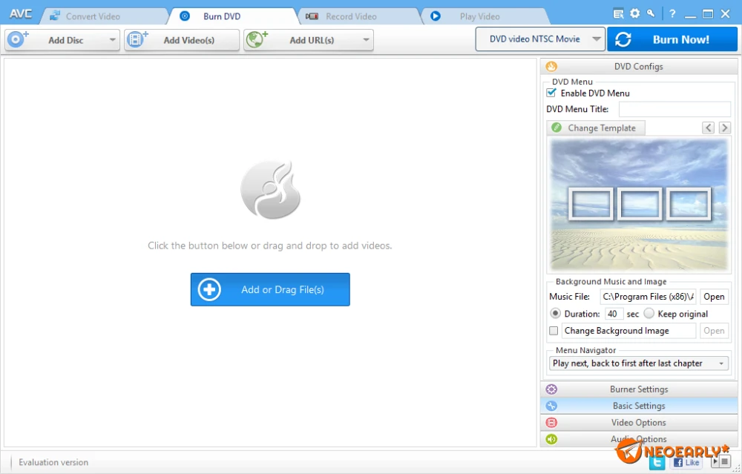Switch to the Play Video tab

click(x=485, y=16)
